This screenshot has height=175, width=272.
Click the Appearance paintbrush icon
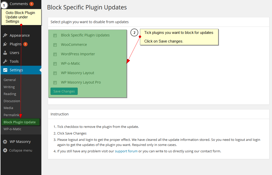tap(5, 35)
